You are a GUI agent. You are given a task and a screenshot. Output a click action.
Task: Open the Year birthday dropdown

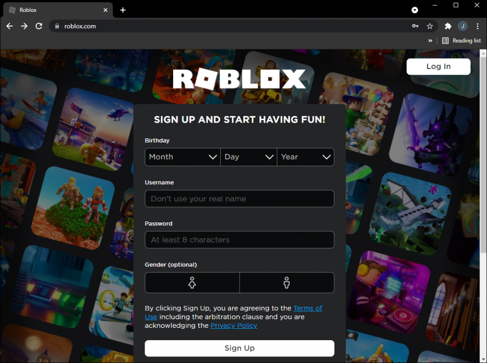tap(306, 157)
